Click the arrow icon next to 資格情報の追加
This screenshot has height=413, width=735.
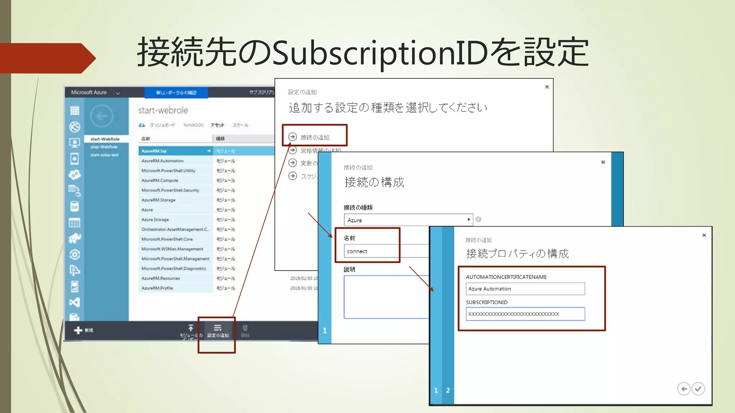click(293, 150)
